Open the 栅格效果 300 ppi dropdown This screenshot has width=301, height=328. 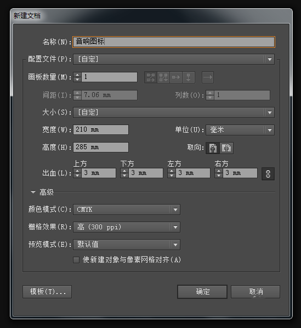(127, 227)
